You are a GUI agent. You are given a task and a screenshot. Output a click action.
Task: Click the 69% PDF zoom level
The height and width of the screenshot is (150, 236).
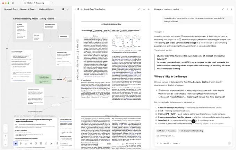click(x=109, y=144)
